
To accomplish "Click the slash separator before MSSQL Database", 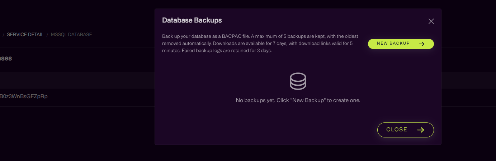I will click(47, 35).
